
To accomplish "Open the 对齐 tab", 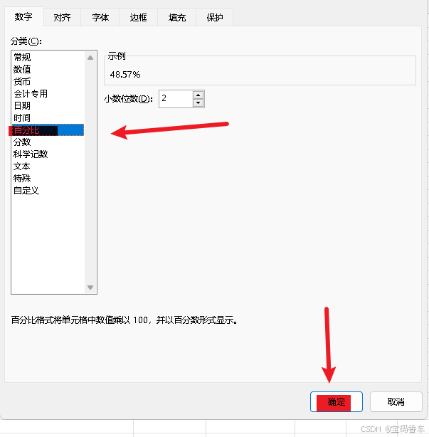I will [x=62, y=18].
